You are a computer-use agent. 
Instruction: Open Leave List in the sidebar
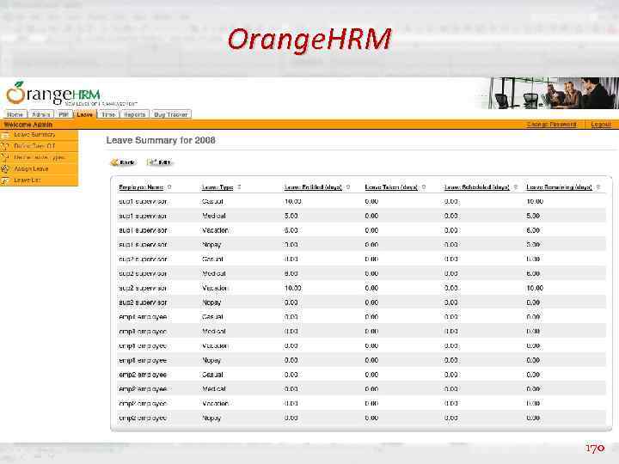(28, 180)
